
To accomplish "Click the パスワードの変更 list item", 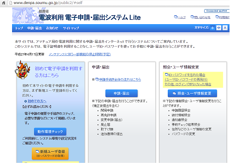I will [183, 134].
